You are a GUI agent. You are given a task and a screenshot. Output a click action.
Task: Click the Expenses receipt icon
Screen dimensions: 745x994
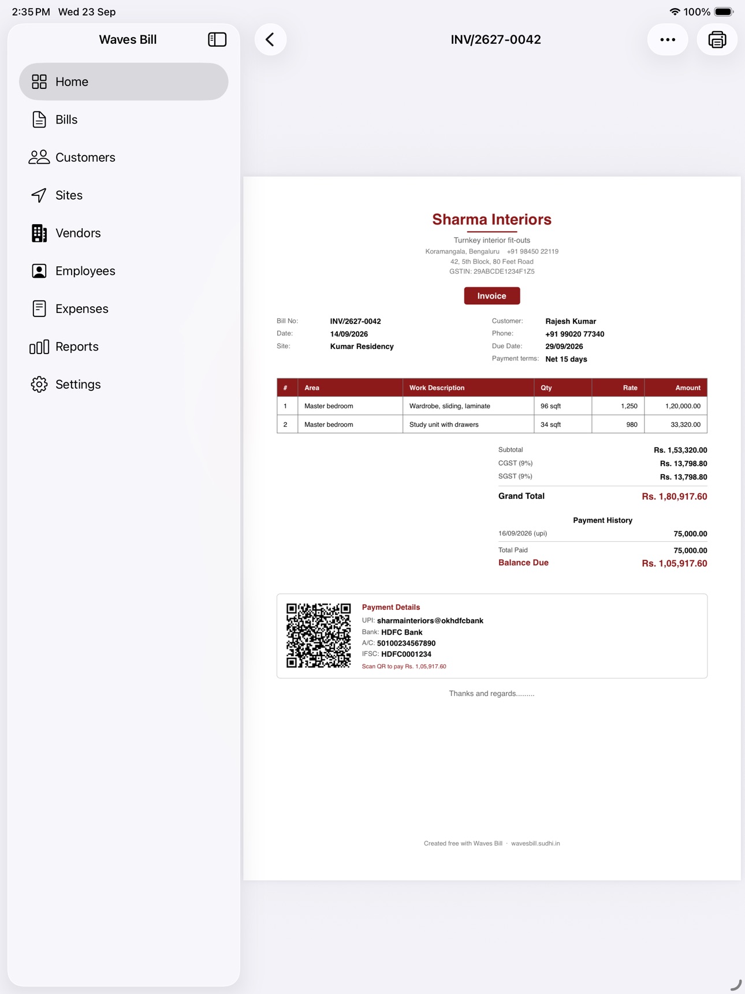[x=39, y=308]
